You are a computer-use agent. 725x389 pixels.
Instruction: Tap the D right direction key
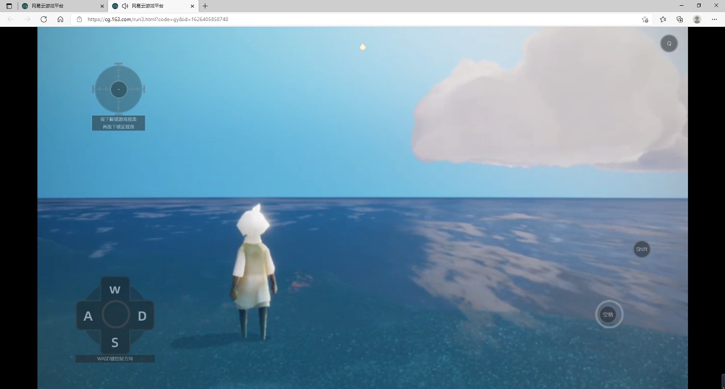tap(142, 316)
